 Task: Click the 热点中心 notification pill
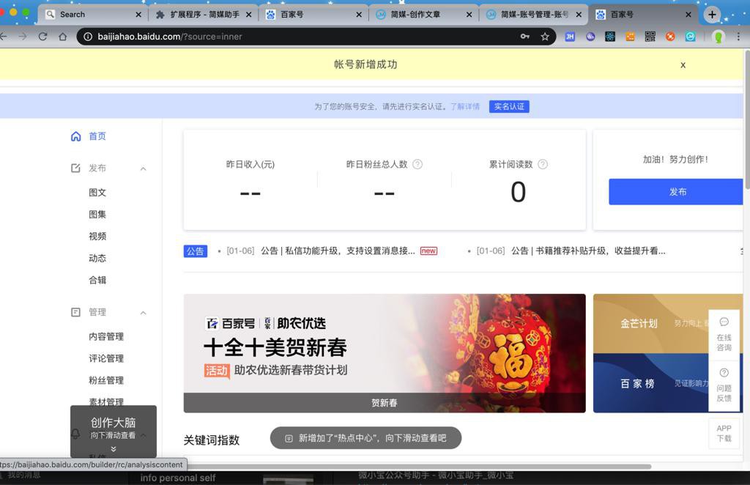(x=365, y=438)
